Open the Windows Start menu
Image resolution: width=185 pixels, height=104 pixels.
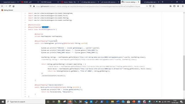click(3, 102)
